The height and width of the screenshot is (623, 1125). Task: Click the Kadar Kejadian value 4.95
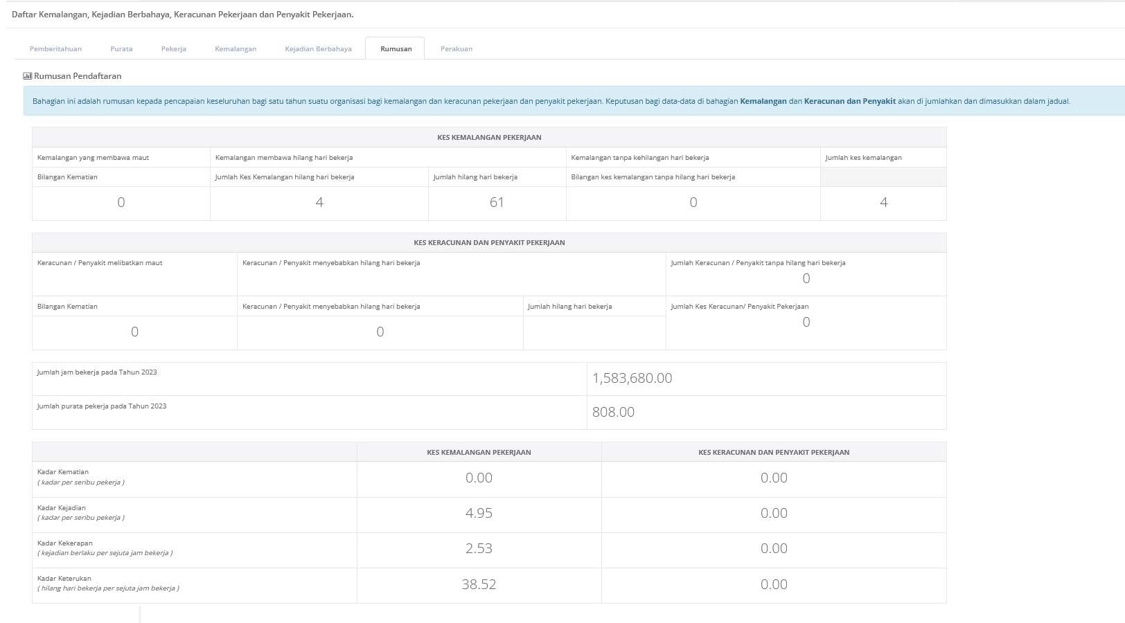click(479, 514)
